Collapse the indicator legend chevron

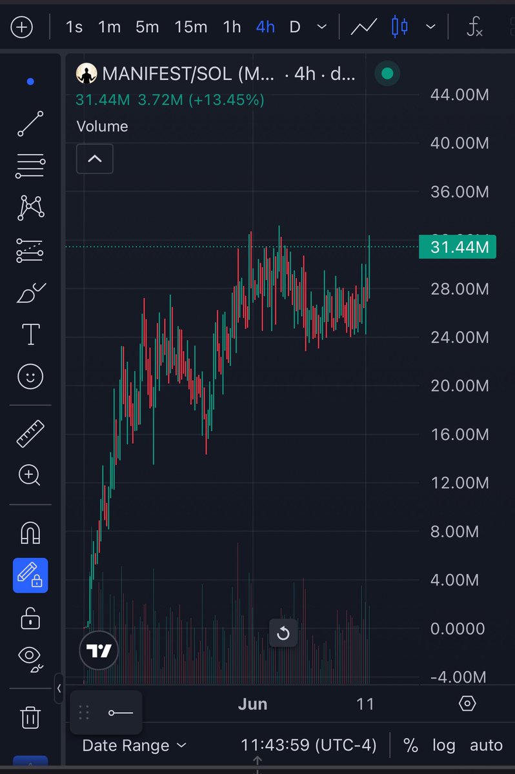pyautogui.click(x=95, y=158)
